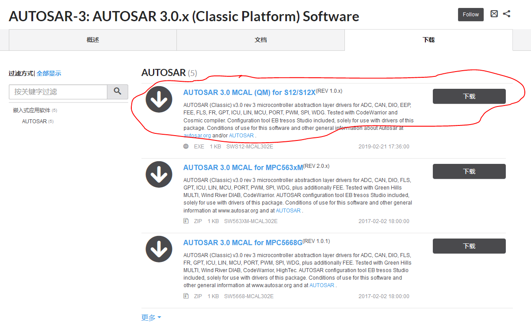
Task: Click download arrow icon for MPC563xM package
Action: pos(159,174)
